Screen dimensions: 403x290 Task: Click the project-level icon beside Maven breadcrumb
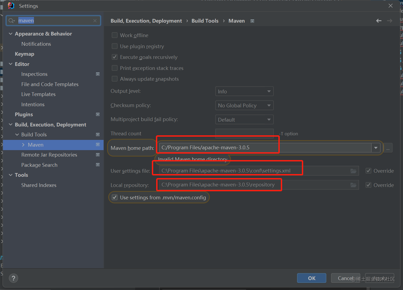(252, 21)
